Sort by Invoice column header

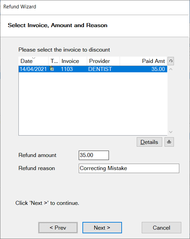point(73,61)
